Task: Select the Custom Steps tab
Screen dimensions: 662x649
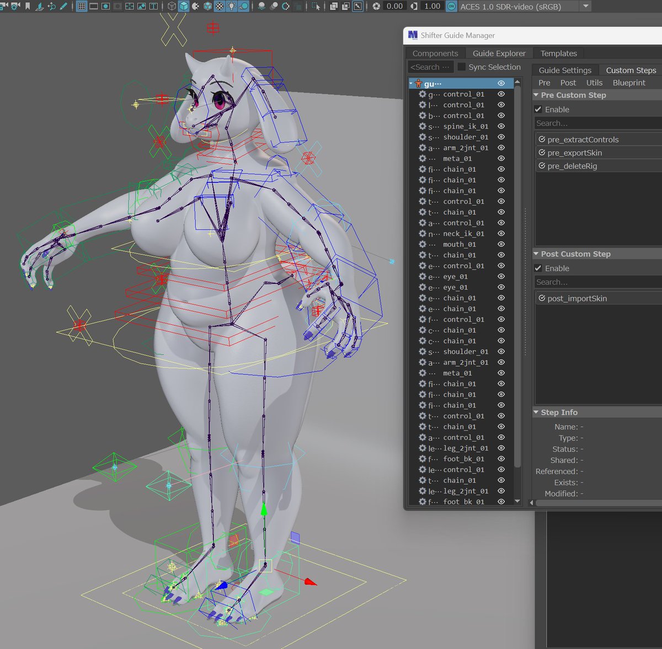Action: pyautogui.click(x=631, y=70)
